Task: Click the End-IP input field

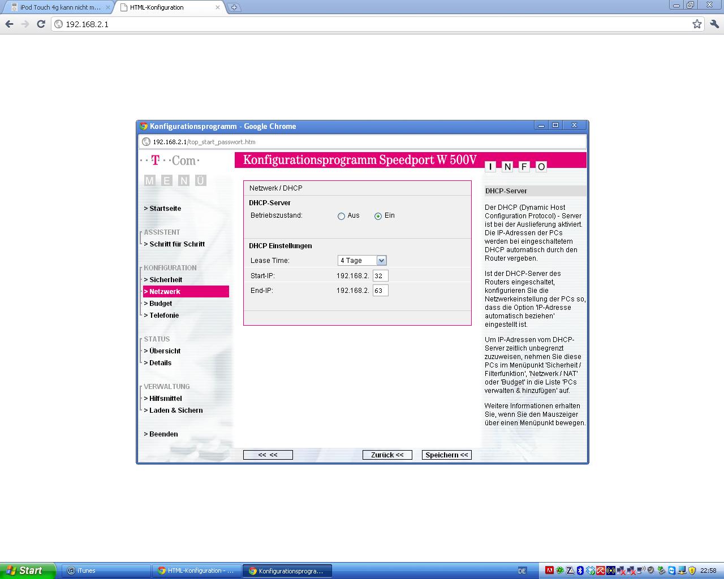Action: (x=380, y=291)
